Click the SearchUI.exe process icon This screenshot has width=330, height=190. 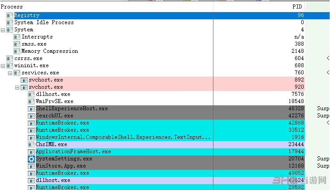click(31, 116)
